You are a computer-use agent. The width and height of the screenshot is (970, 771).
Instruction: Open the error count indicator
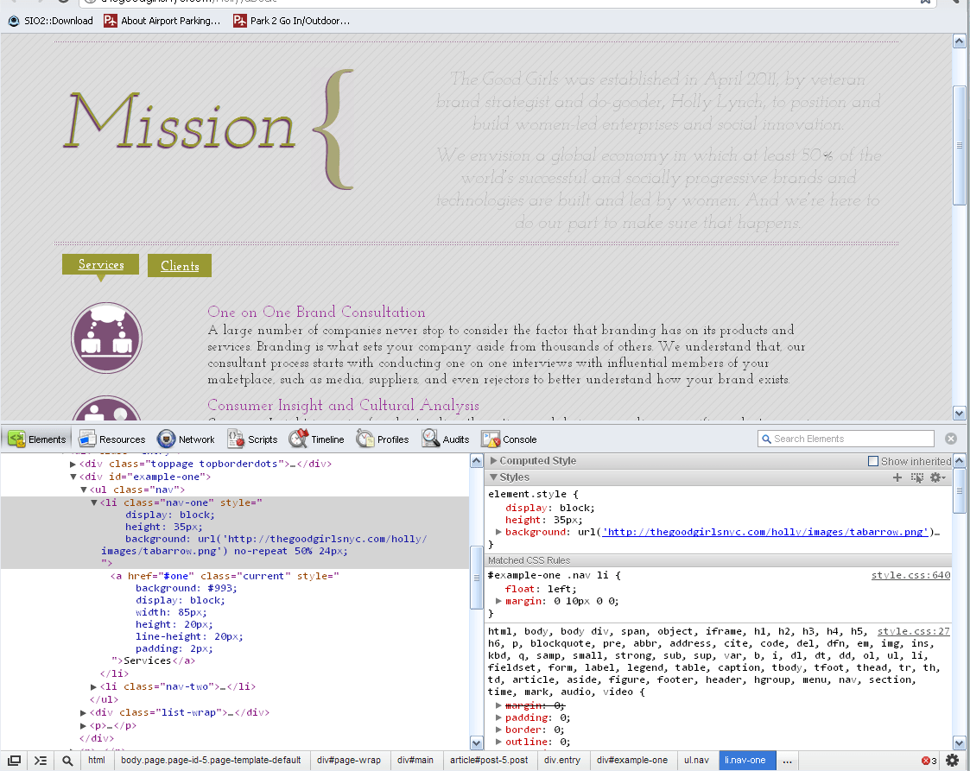[x=929, y=761]
